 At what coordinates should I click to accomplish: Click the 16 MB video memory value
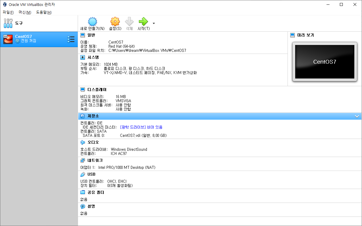click(x=121, y=97)
